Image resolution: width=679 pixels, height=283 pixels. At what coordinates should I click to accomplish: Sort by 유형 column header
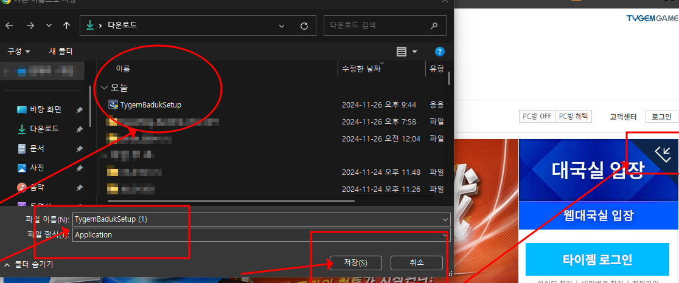pyautogui.click(x=436, y=69)
